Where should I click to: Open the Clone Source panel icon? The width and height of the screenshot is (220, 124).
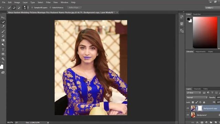tap(182, 31)
